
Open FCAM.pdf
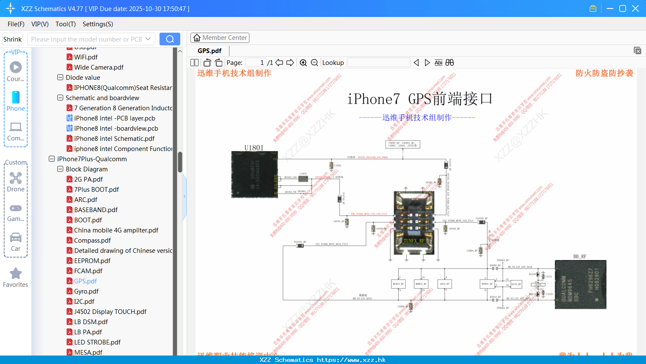click(88, 271)
